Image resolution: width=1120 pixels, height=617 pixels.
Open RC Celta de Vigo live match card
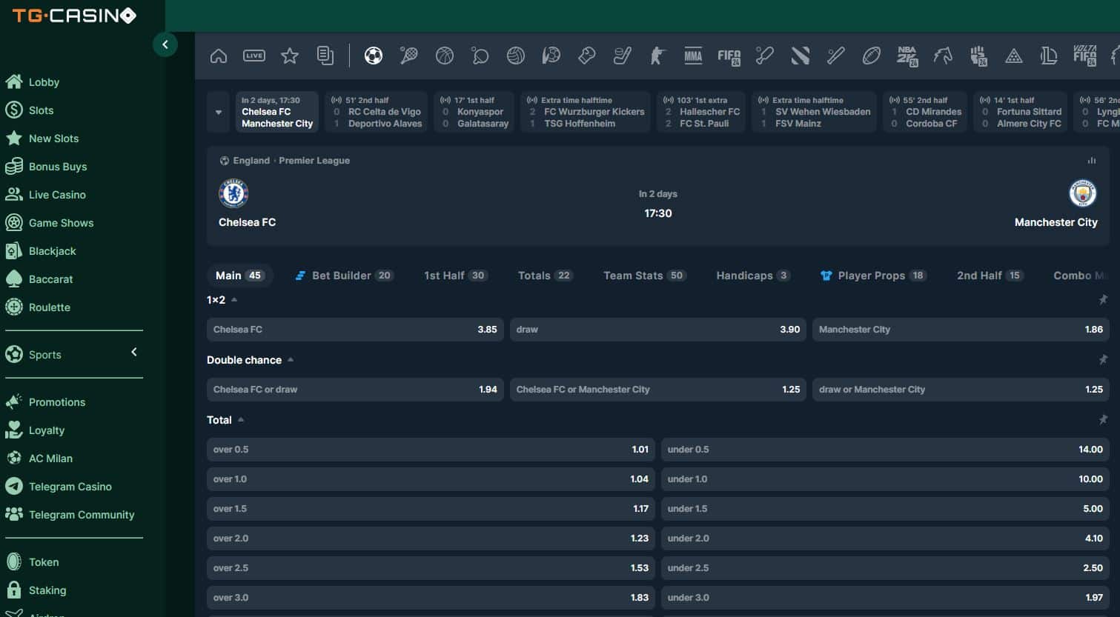coord(377,112)
